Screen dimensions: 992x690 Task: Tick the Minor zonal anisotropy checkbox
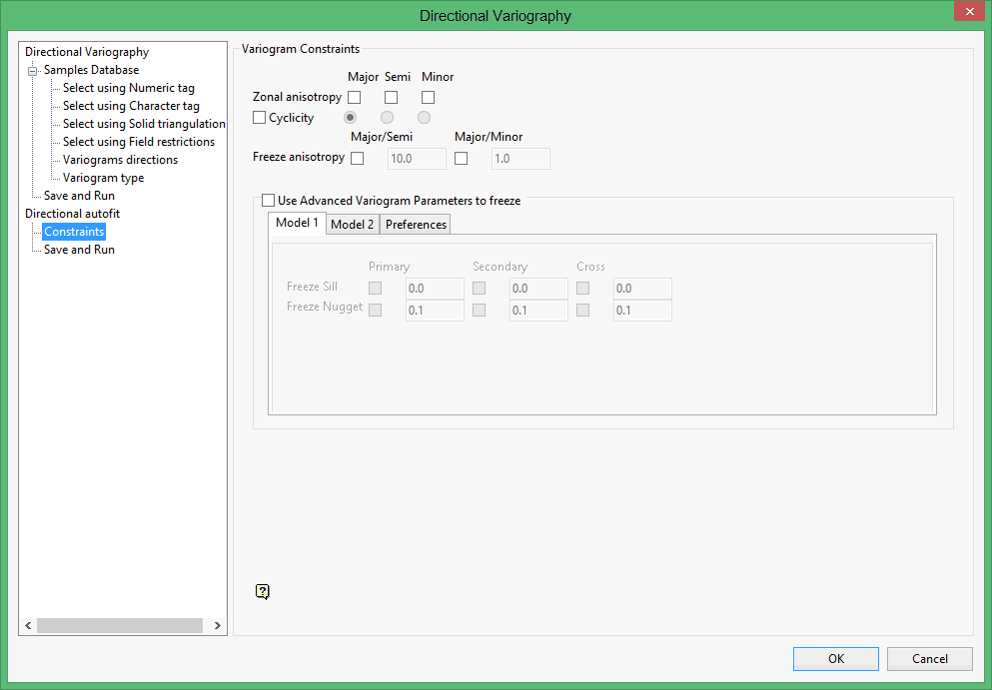428,98
